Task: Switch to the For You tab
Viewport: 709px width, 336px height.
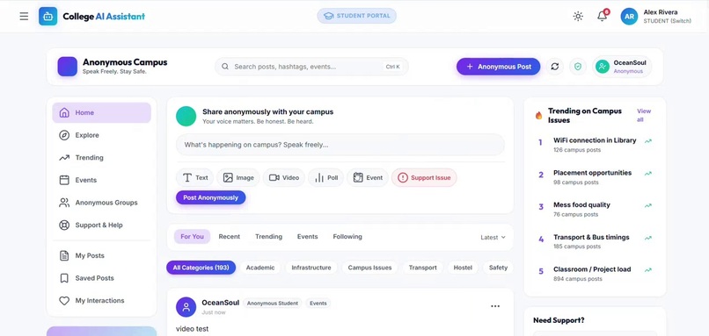Action: 192,236
